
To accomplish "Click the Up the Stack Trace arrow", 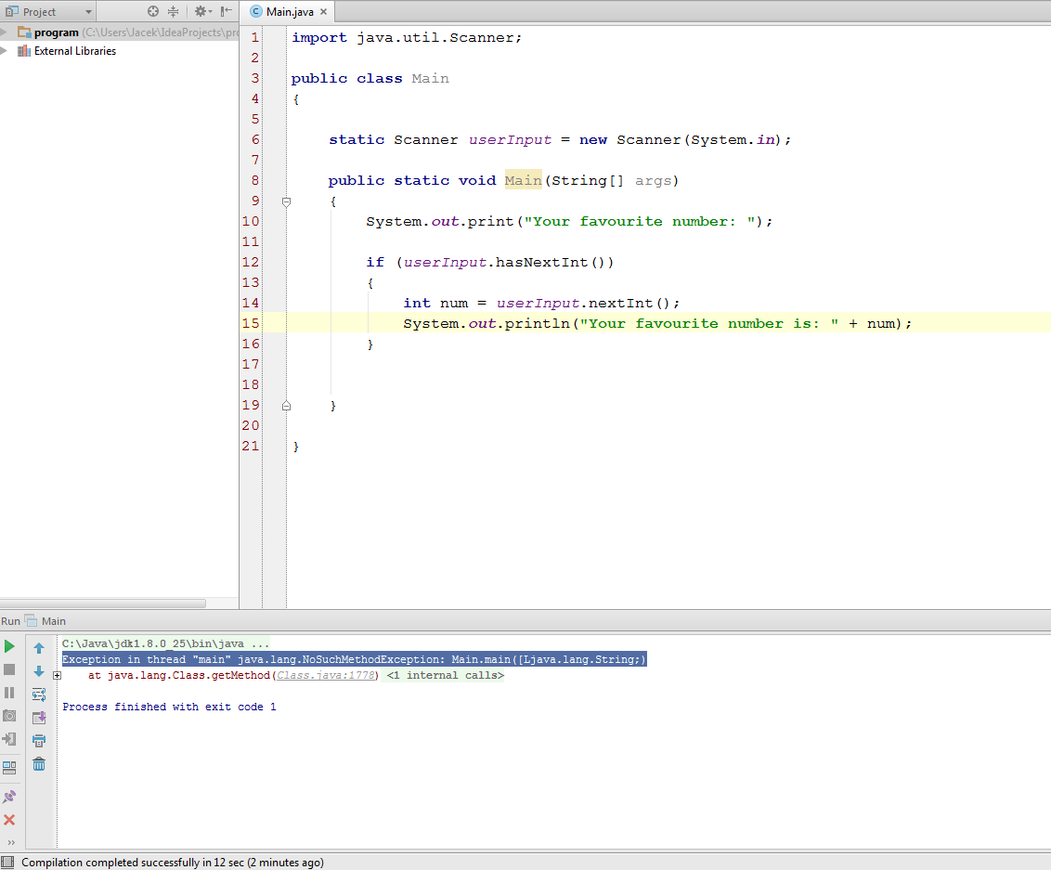I will [x=39, y=648].
